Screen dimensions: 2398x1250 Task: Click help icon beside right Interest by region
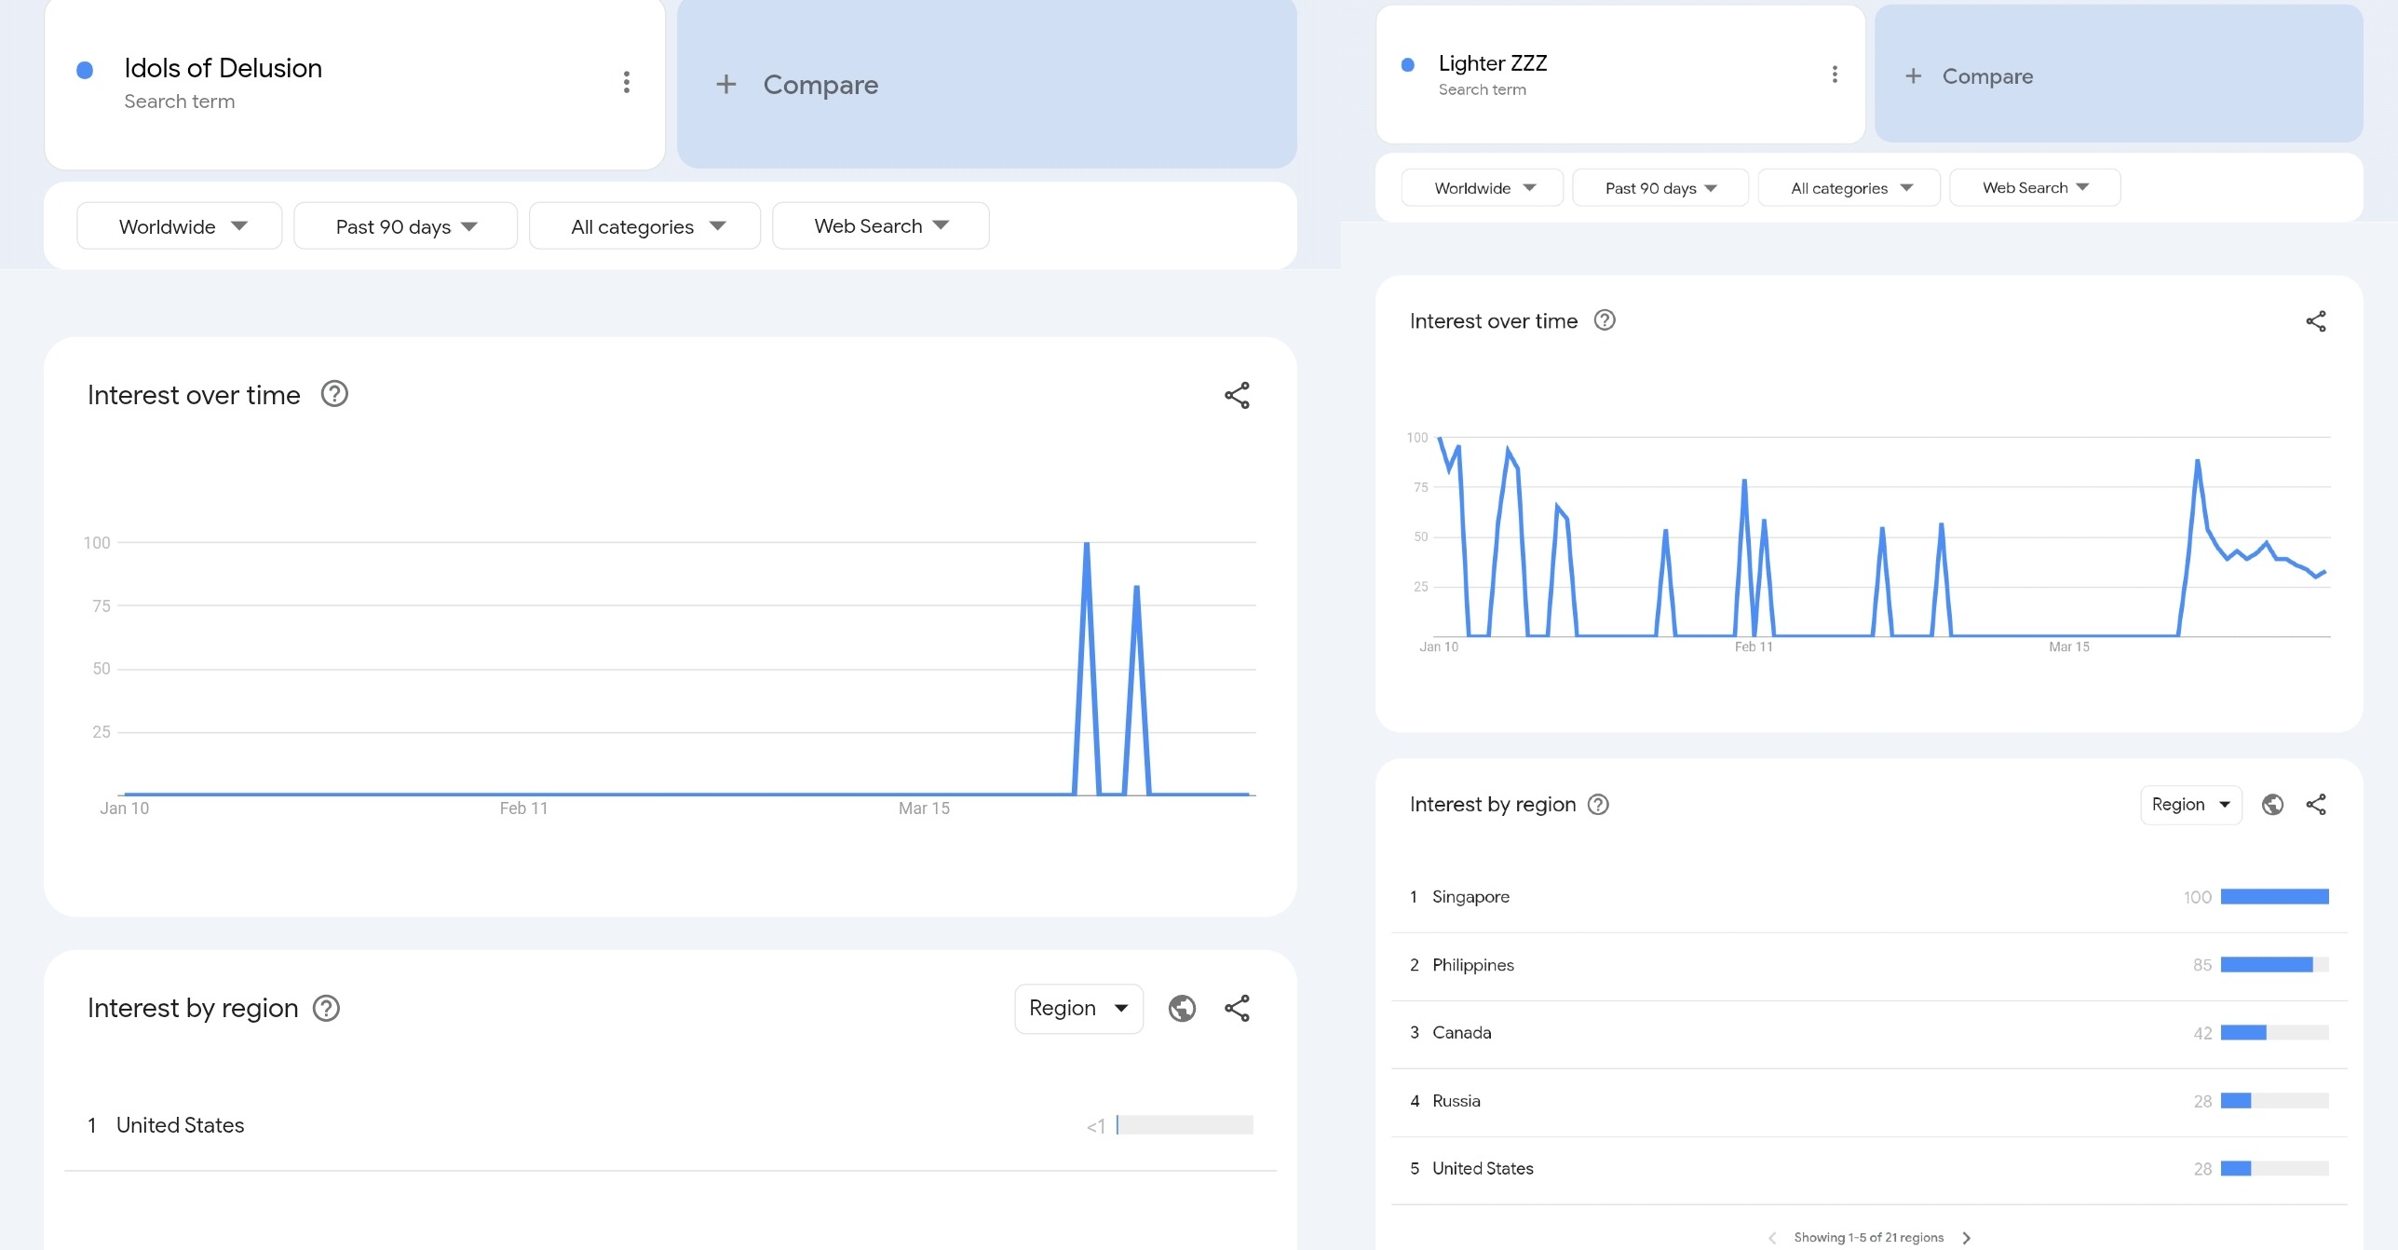pyautogui.click(x=1598, y=805)
